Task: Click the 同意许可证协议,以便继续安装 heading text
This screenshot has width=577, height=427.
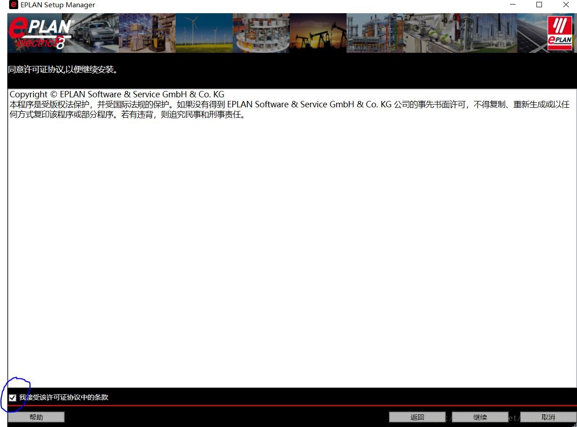Action: click(x=63, y=70)
